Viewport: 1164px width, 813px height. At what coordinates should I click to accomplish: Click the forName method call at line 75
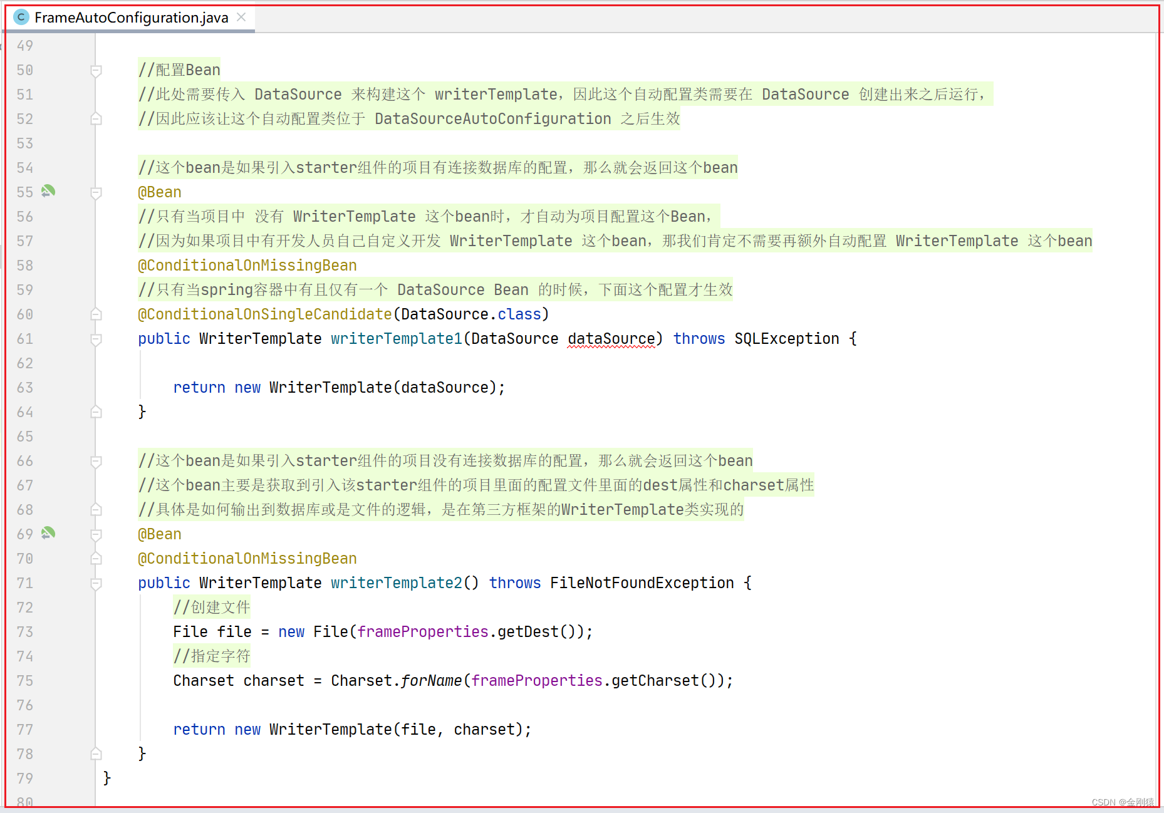point(432,681)
